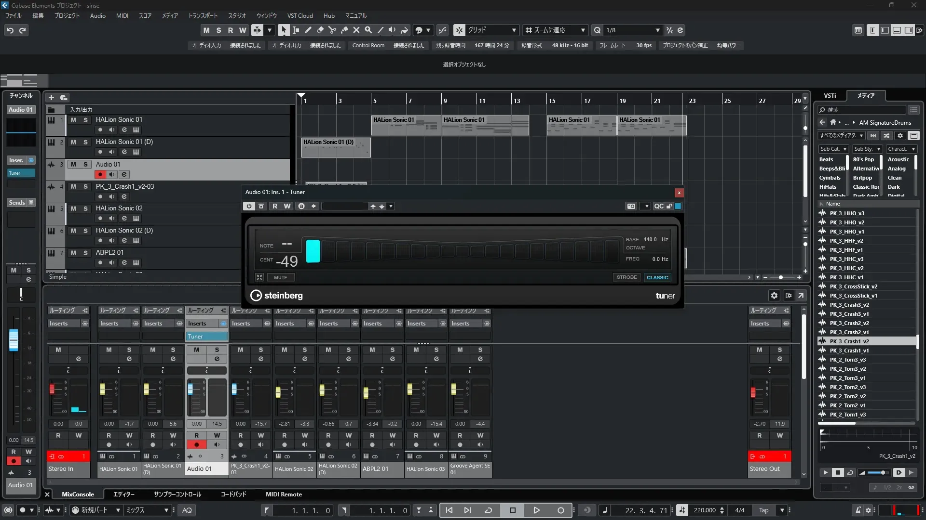926x520 pixels.
Task: Select PK_3_Crash2_v2 in media list
Action: pyautogui.click(x=849, y=323)
